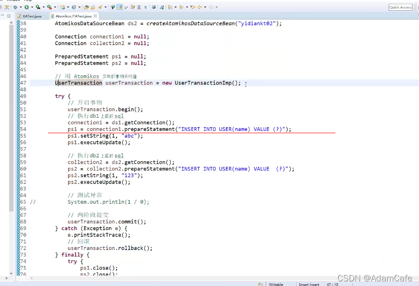Viewport: 419px width, 286px height.
Task: Click the "123" string on line 61
Action: tap(129, 176)
